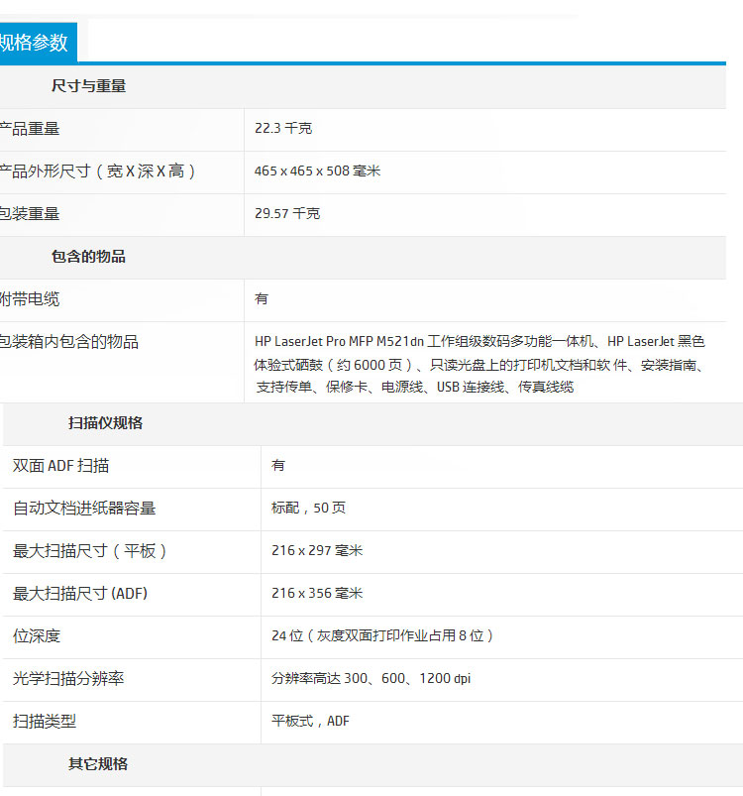The image size is (743, 796).
Task: Select the 分辨率高达 300、600、1200 dpi value
Action: tap(371, 678)
